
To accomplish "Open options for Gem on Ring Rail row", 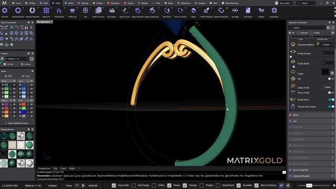I will [332, 170].
